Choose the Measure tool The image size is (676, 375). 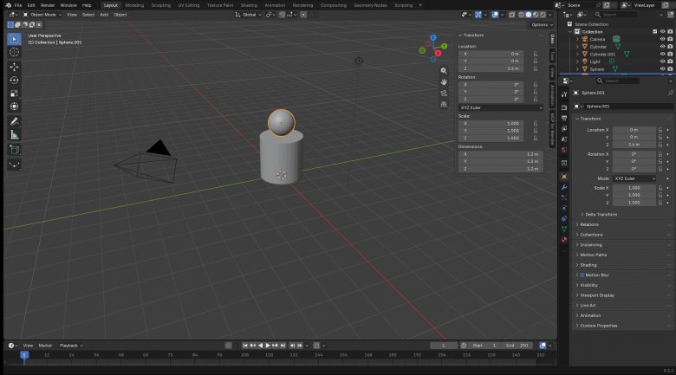[14, 135]
